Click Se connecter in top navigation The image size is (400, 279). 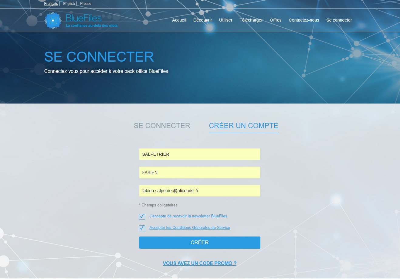pos(339,20)
